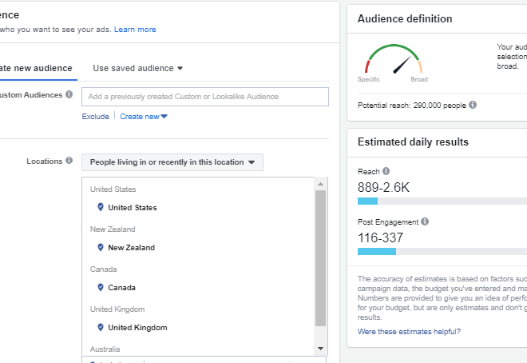
Task: Click the Reach info icon
Action: pos(386,171)
